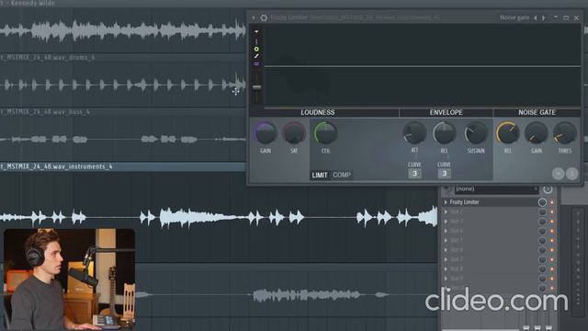Switch to the COMP tab
This screenshot has height=331, width=588.
(x=342, y=175)
